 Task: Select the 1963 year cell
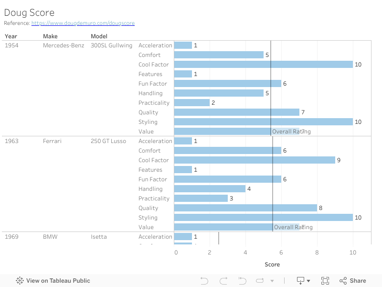click(x=11, y=141)
